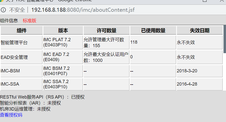Click the 智能分析报表 (iAR) 未授权 line
This screenshot has width=226, height=122.
(31, 103)
